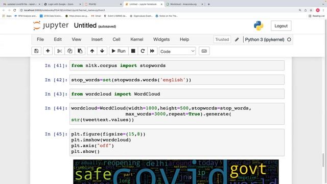Open the Notes on the The... bookmark
327x184 pixels.
click(167, 16)
